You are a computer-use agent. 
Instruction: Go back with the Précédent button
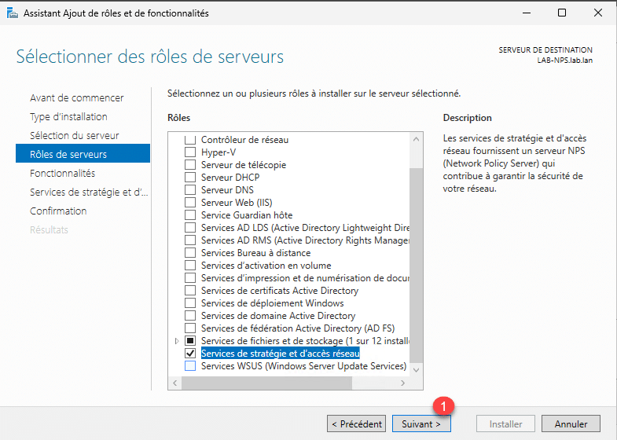click(356, 423)
